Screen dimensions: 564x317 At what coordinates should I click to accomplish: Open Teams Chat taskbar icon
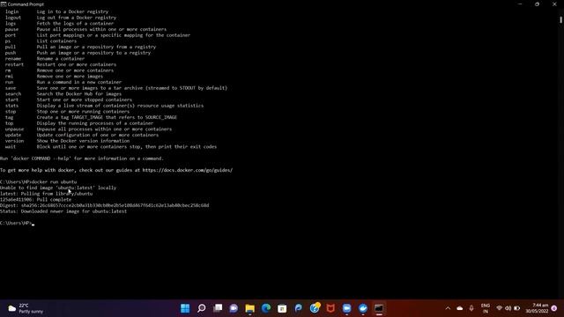point(234,308)
